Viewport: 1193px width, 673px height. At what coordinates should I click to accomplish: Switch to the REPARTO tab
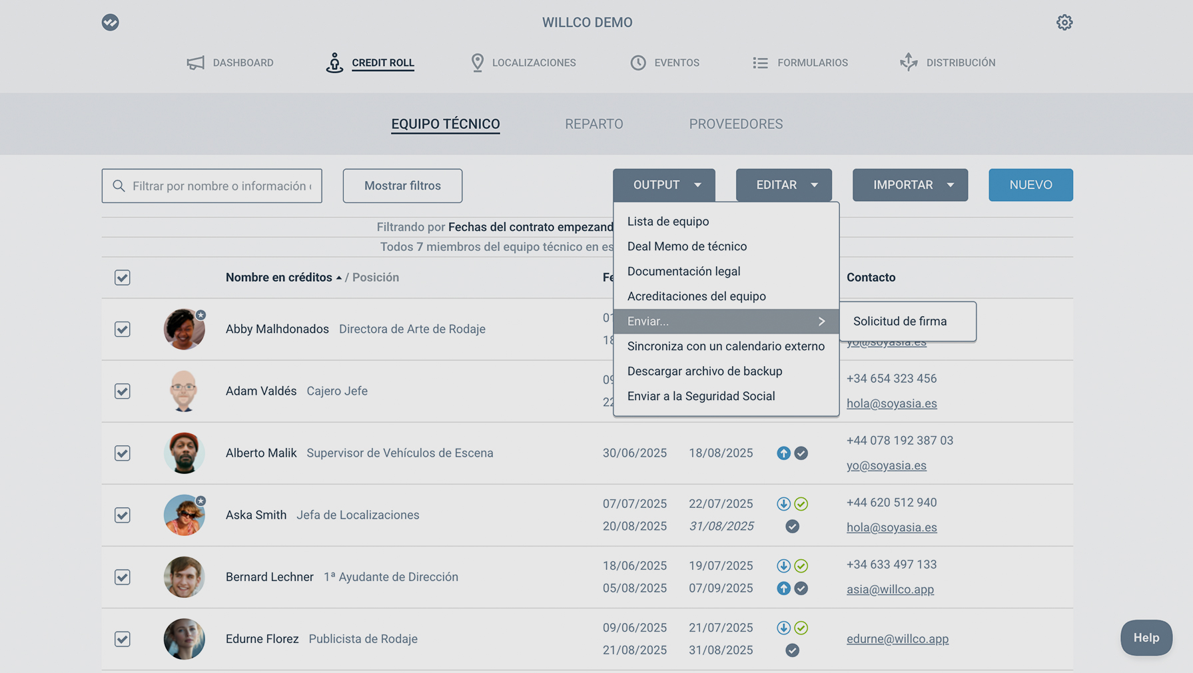pyautogui.click(x=594, y=124)
